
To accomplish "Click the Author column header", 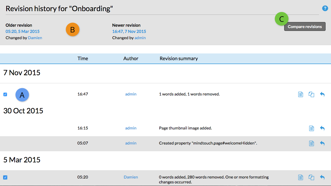I will tap(131, 58).
